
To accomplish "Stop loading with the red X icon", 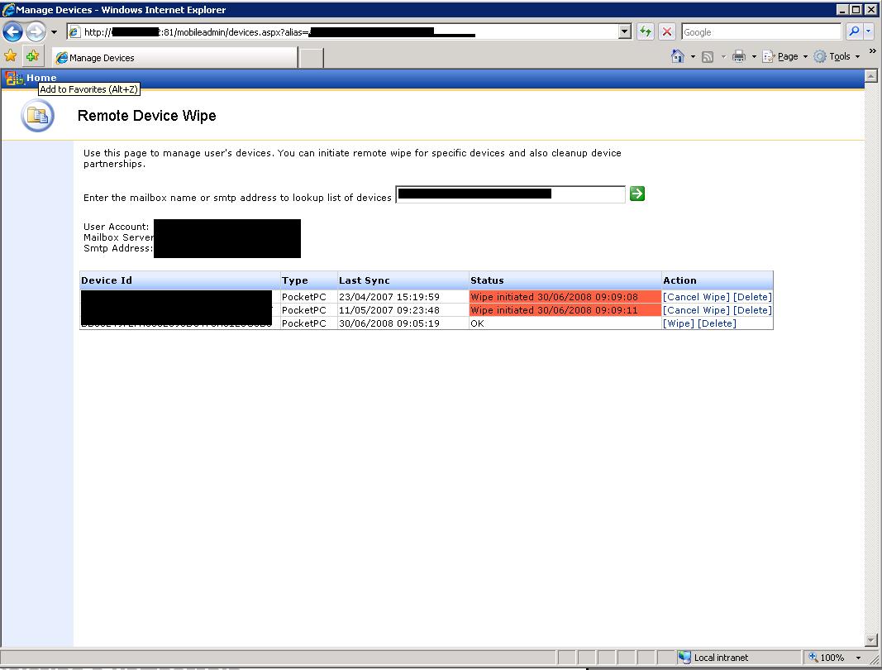I will 666,32.
